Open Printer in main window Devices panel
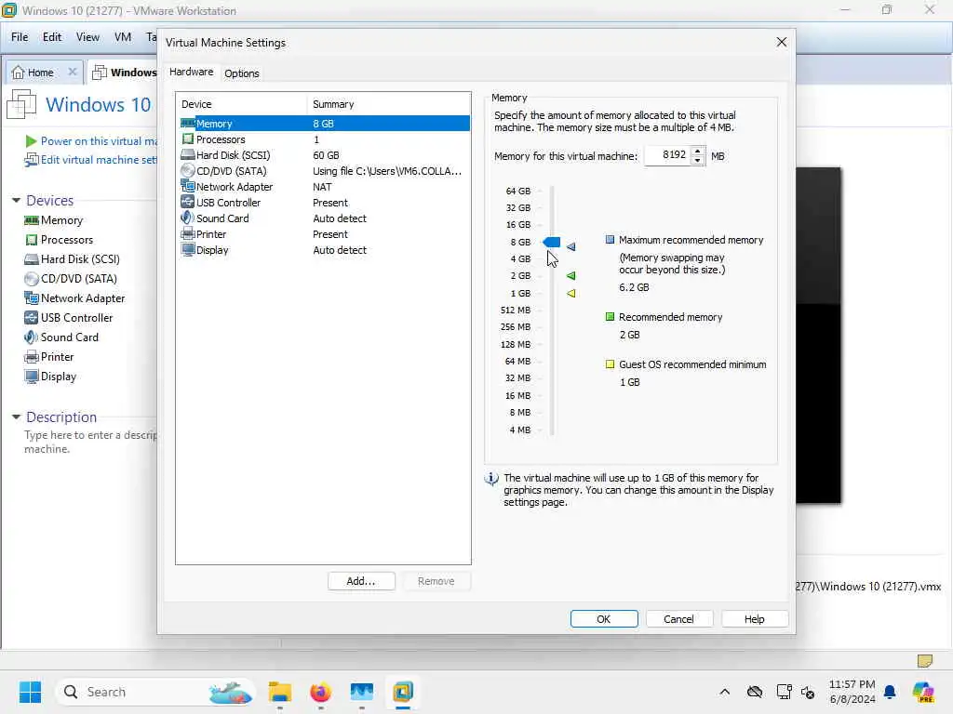Viewport: 953px width, 714px height. [48, 356]
